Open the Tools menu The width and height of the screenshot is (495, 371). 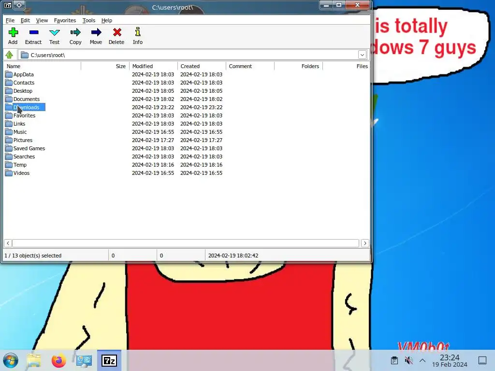pyautogui.click(x=89, y=20)
